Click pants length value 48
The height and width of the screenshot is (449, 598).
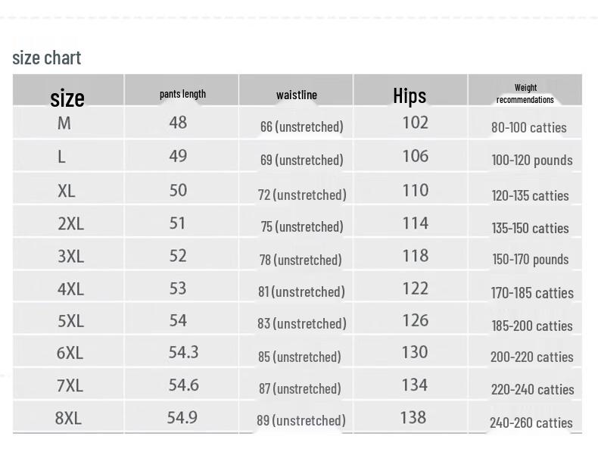click(178, 123)
